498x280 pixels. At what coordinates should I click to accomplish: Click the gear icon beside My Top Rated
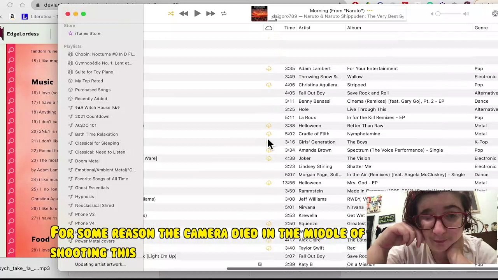[70, 81]
